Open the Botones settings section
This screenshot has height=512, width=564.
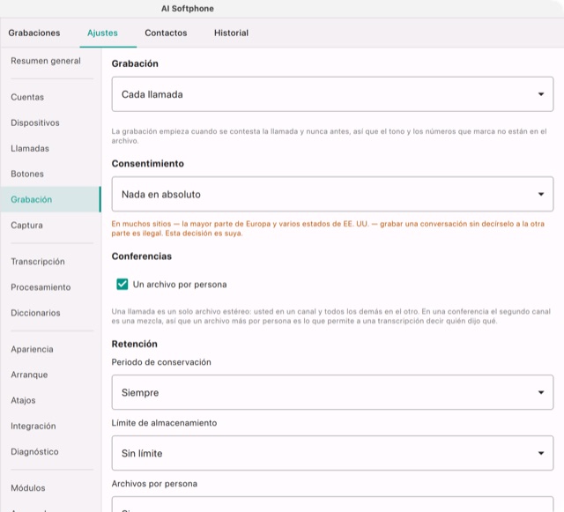tap(27, 174)
